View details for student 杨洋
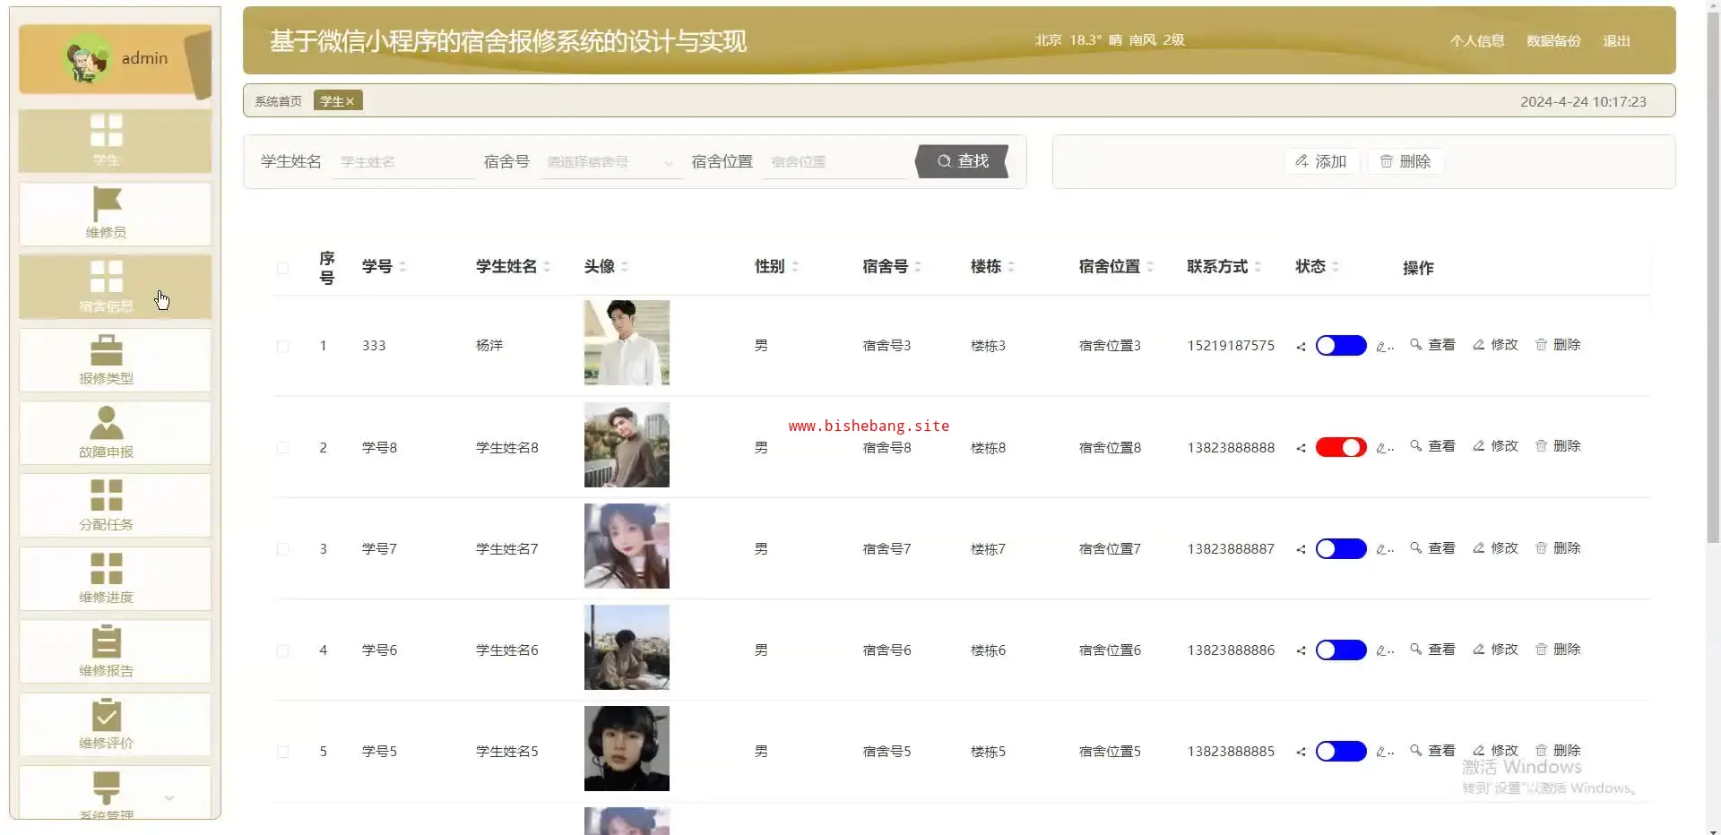Screen dimensions: 1721x835 (x=1432, y=345)
